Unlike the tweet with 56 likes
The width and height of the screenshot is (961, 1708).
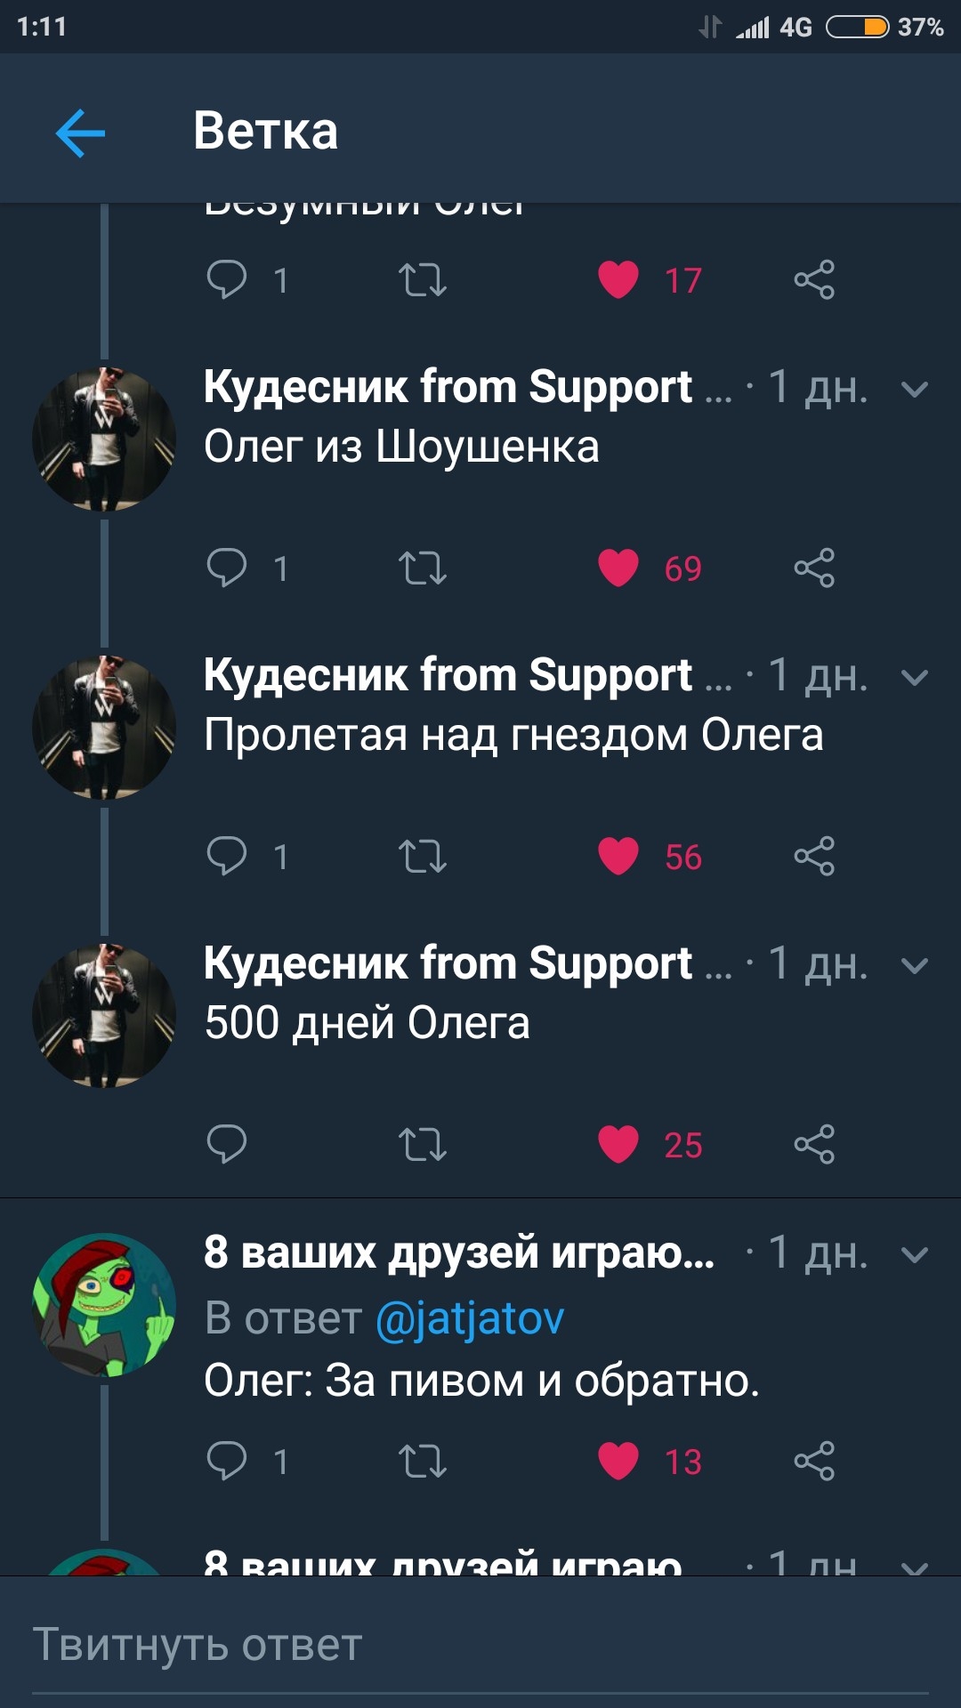pyautogui.click(x=618, y=856)
